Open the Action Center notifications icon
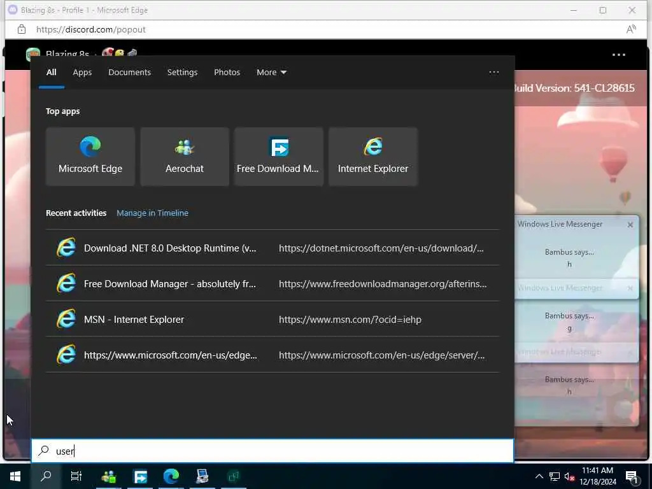 (632, 477)
